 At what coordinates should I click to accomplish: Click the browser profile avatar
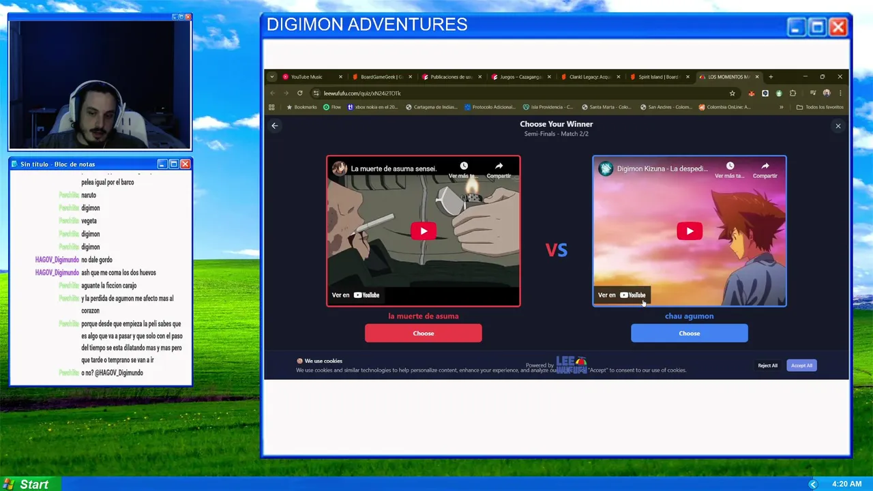coord(826,93)
